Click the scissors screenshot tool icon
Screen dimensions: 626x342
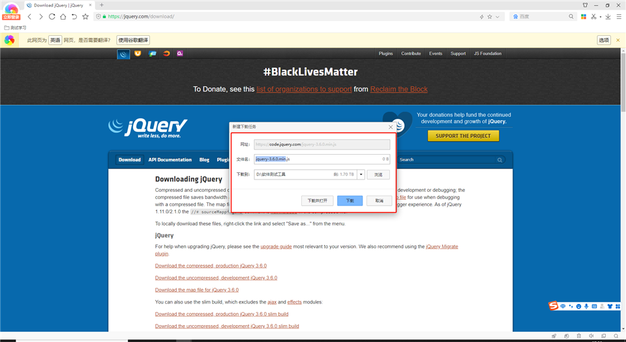pyautogui.click(x=593, y=16)
